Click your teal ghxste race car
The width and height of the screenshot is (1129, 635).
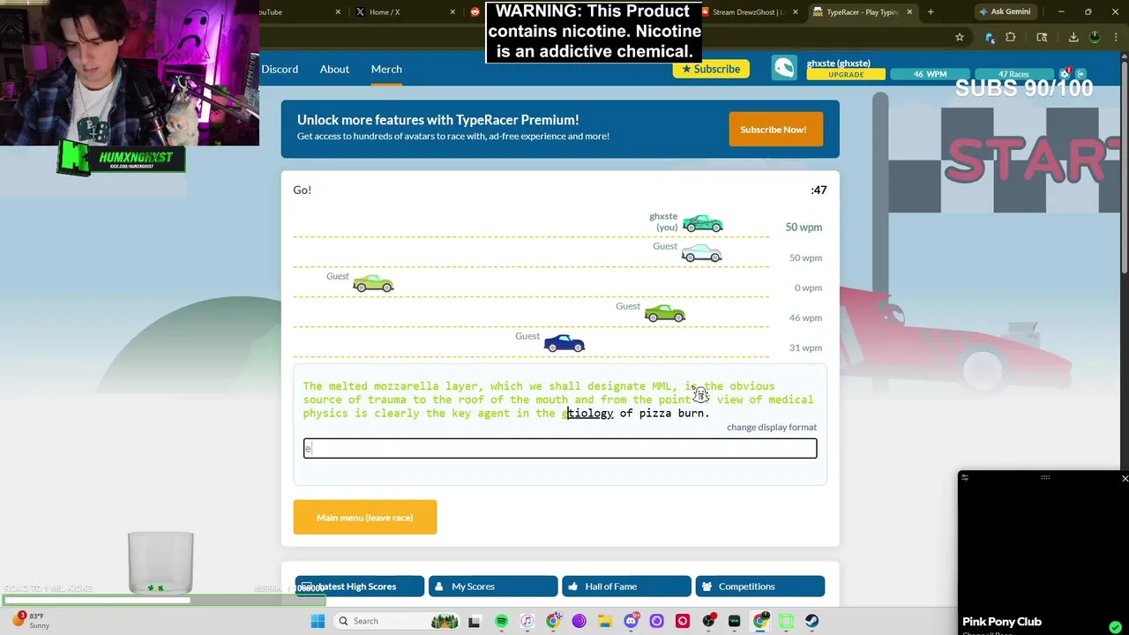(703, 224)
